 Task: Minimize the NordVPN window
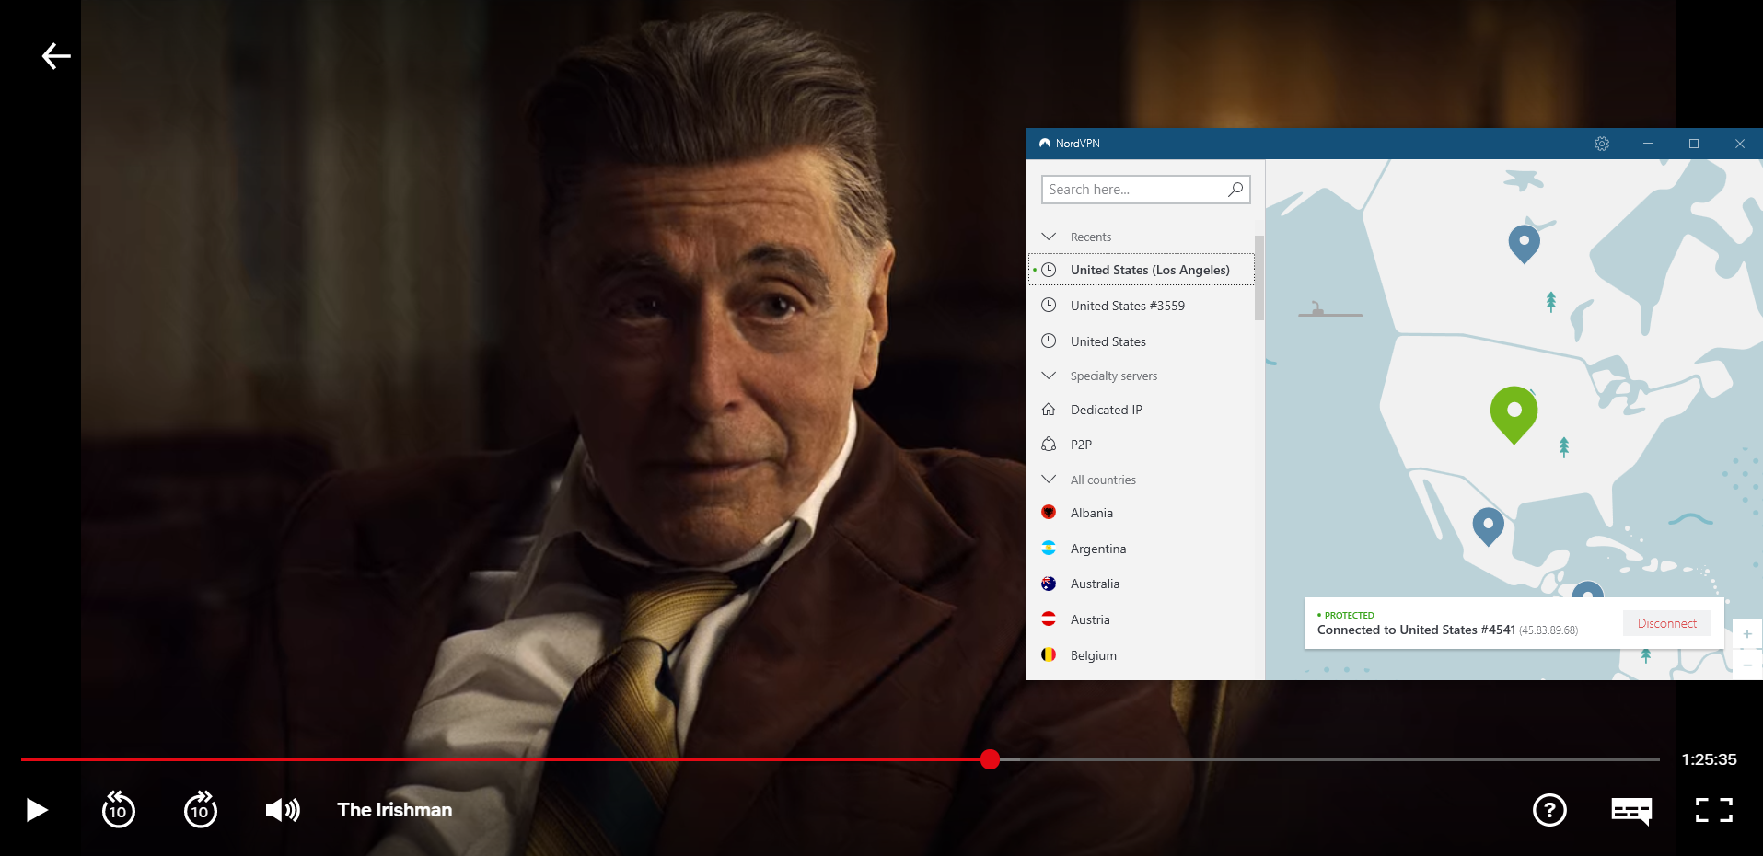point(1648,144)
